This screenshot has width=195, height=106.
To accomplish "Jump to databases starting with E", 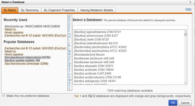I will tap(69, 28).
